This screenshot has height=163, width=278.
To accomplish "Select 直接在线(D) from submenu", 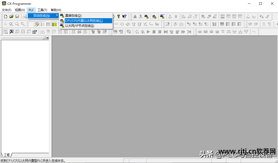I will (86, 16).
